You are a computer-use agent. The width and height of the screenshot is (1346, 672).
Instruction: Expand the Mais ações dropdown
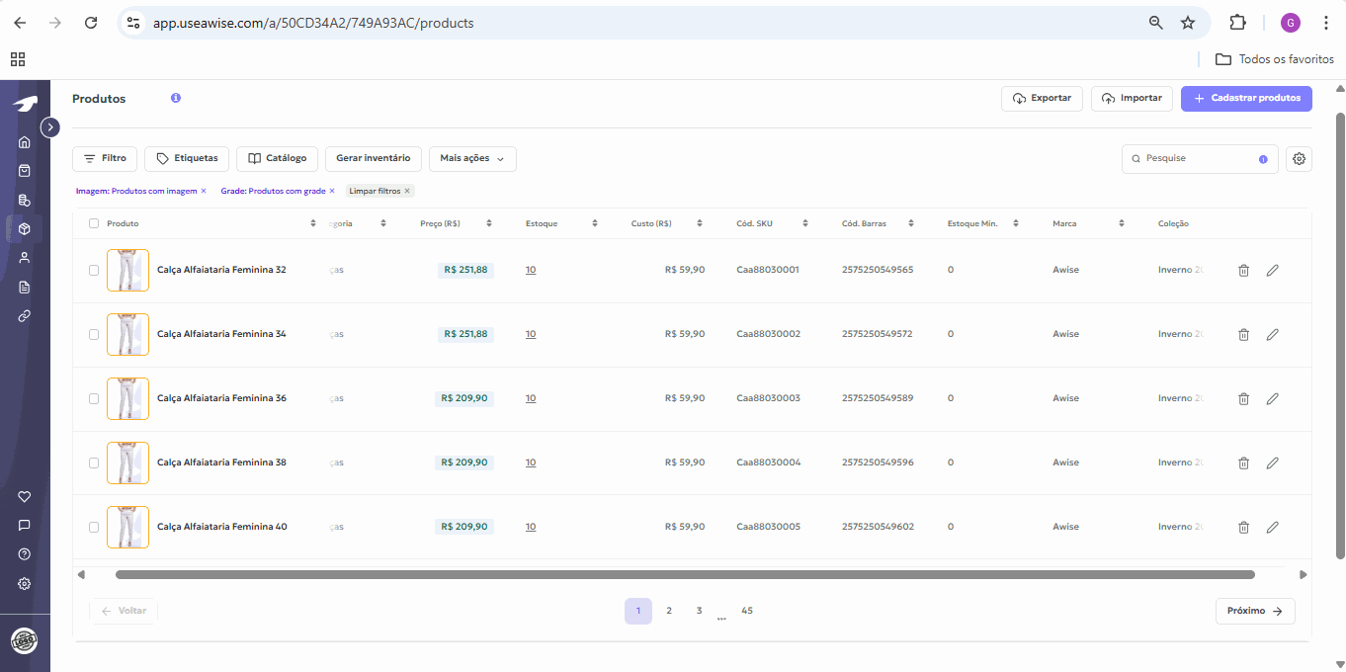(471, 158)
